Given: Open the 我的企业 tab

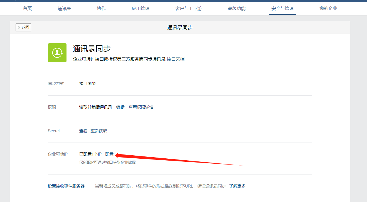Looking at the screenshot, I should pyautogui.click(x=328, y=8).
